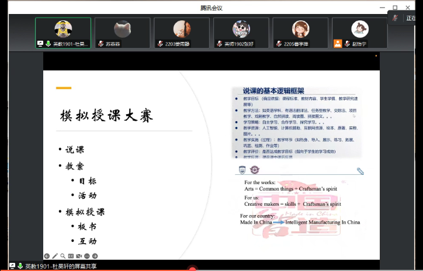This screenshot has width=423, height=271.
Task: Click the previous slide arrow in slideshow controls
Action: point(47,256)
